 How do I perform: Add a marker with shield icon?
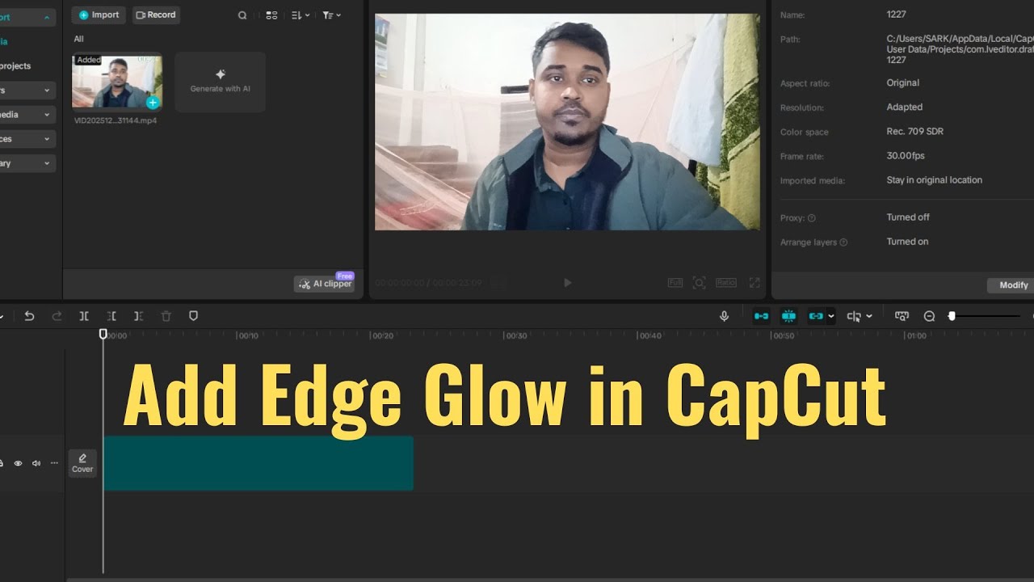point(193,316)
